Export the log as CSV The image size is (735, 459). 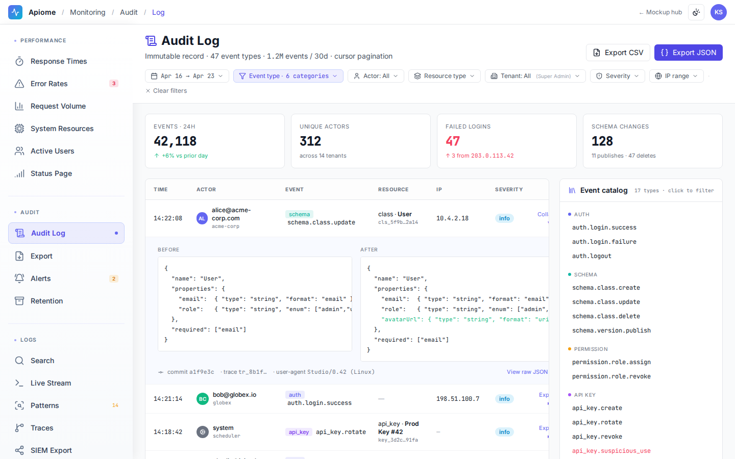point(618,53)
